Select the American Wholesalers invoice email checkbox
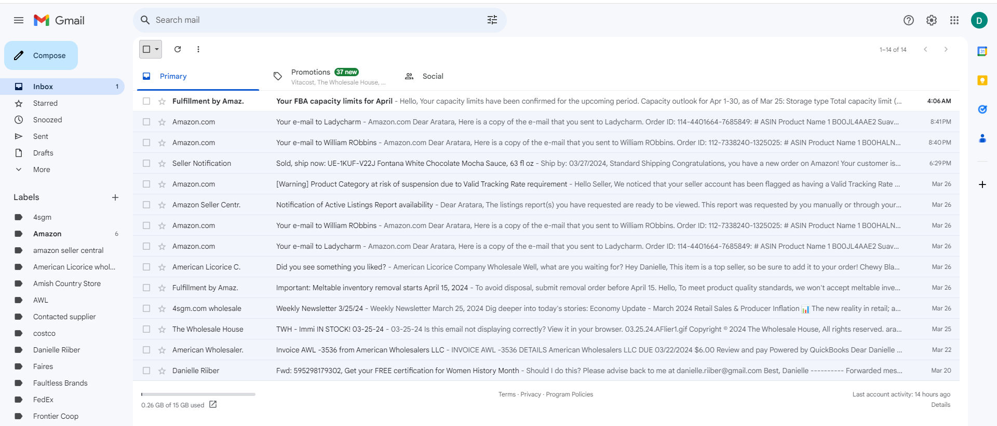The height and width of the screenshot is (426, 997). [146, 350]
